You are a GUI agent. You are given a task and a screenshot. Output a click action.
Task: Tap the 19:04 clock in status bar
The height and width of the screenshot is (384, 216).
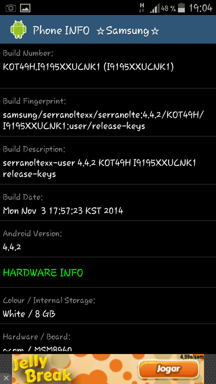[x=200, y=8]
